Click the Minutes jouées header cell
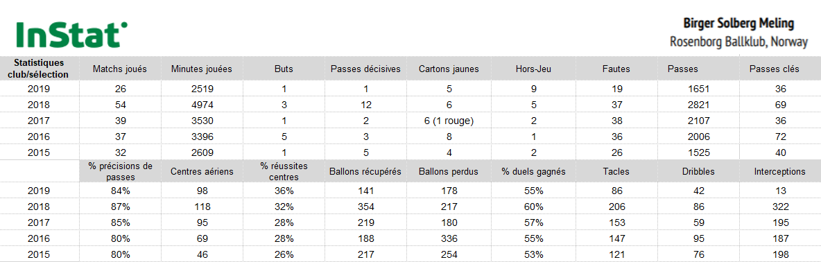 click(x=202, y=69)
